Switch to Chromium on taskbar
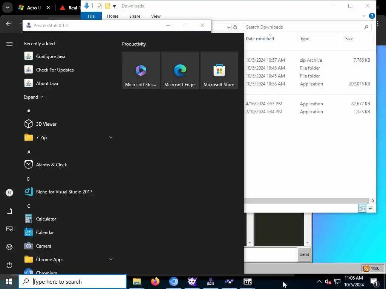Screen dimensions: 386x289 point(173,281)
